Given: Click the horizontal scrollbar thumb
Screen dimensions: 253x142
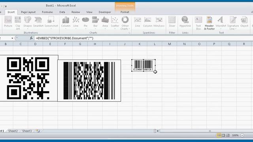Looking at the screenshot, I should click(210, 131).
